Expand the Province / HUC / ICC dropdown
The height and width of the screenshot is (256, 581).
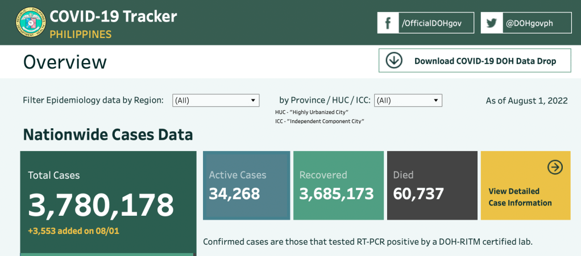(408, 100)
